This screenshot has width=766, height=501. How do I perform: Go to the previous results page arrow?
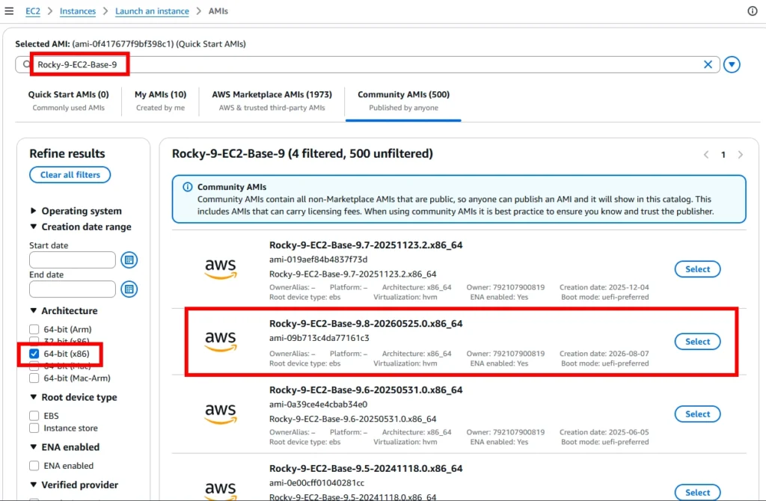(x=706, y=154)
